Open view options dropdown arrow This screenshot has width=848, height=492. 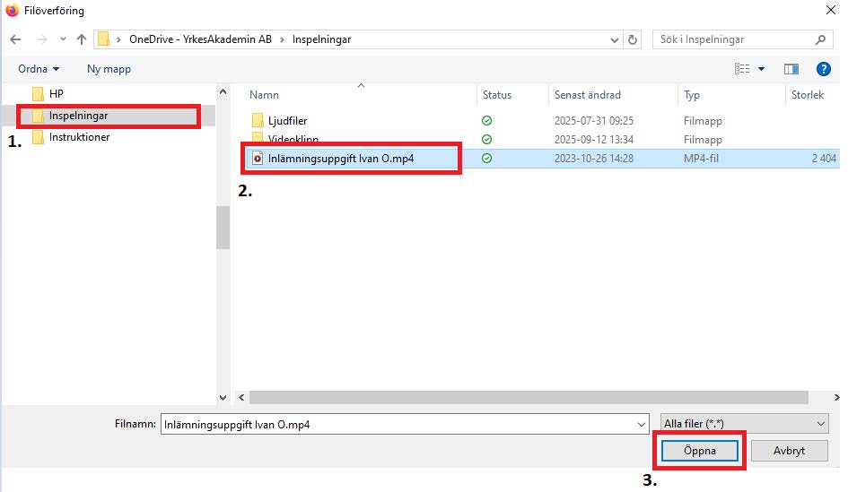[x=762, y=69]
